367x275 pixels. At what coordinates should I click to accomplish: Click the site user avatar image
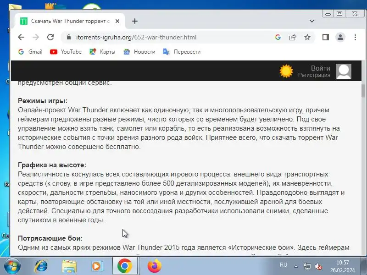pyautogui.click(x=344, y=71)
